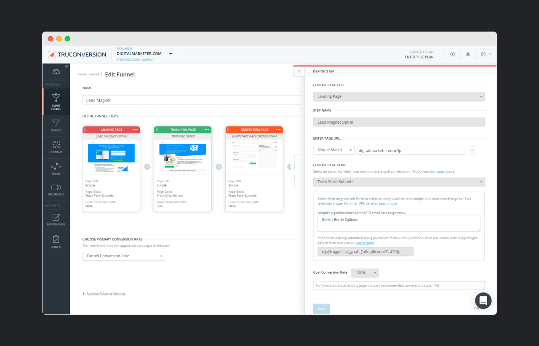Open the Simple Match dropdown
This screenshot has height=346, width=539.
click(334, 150)
